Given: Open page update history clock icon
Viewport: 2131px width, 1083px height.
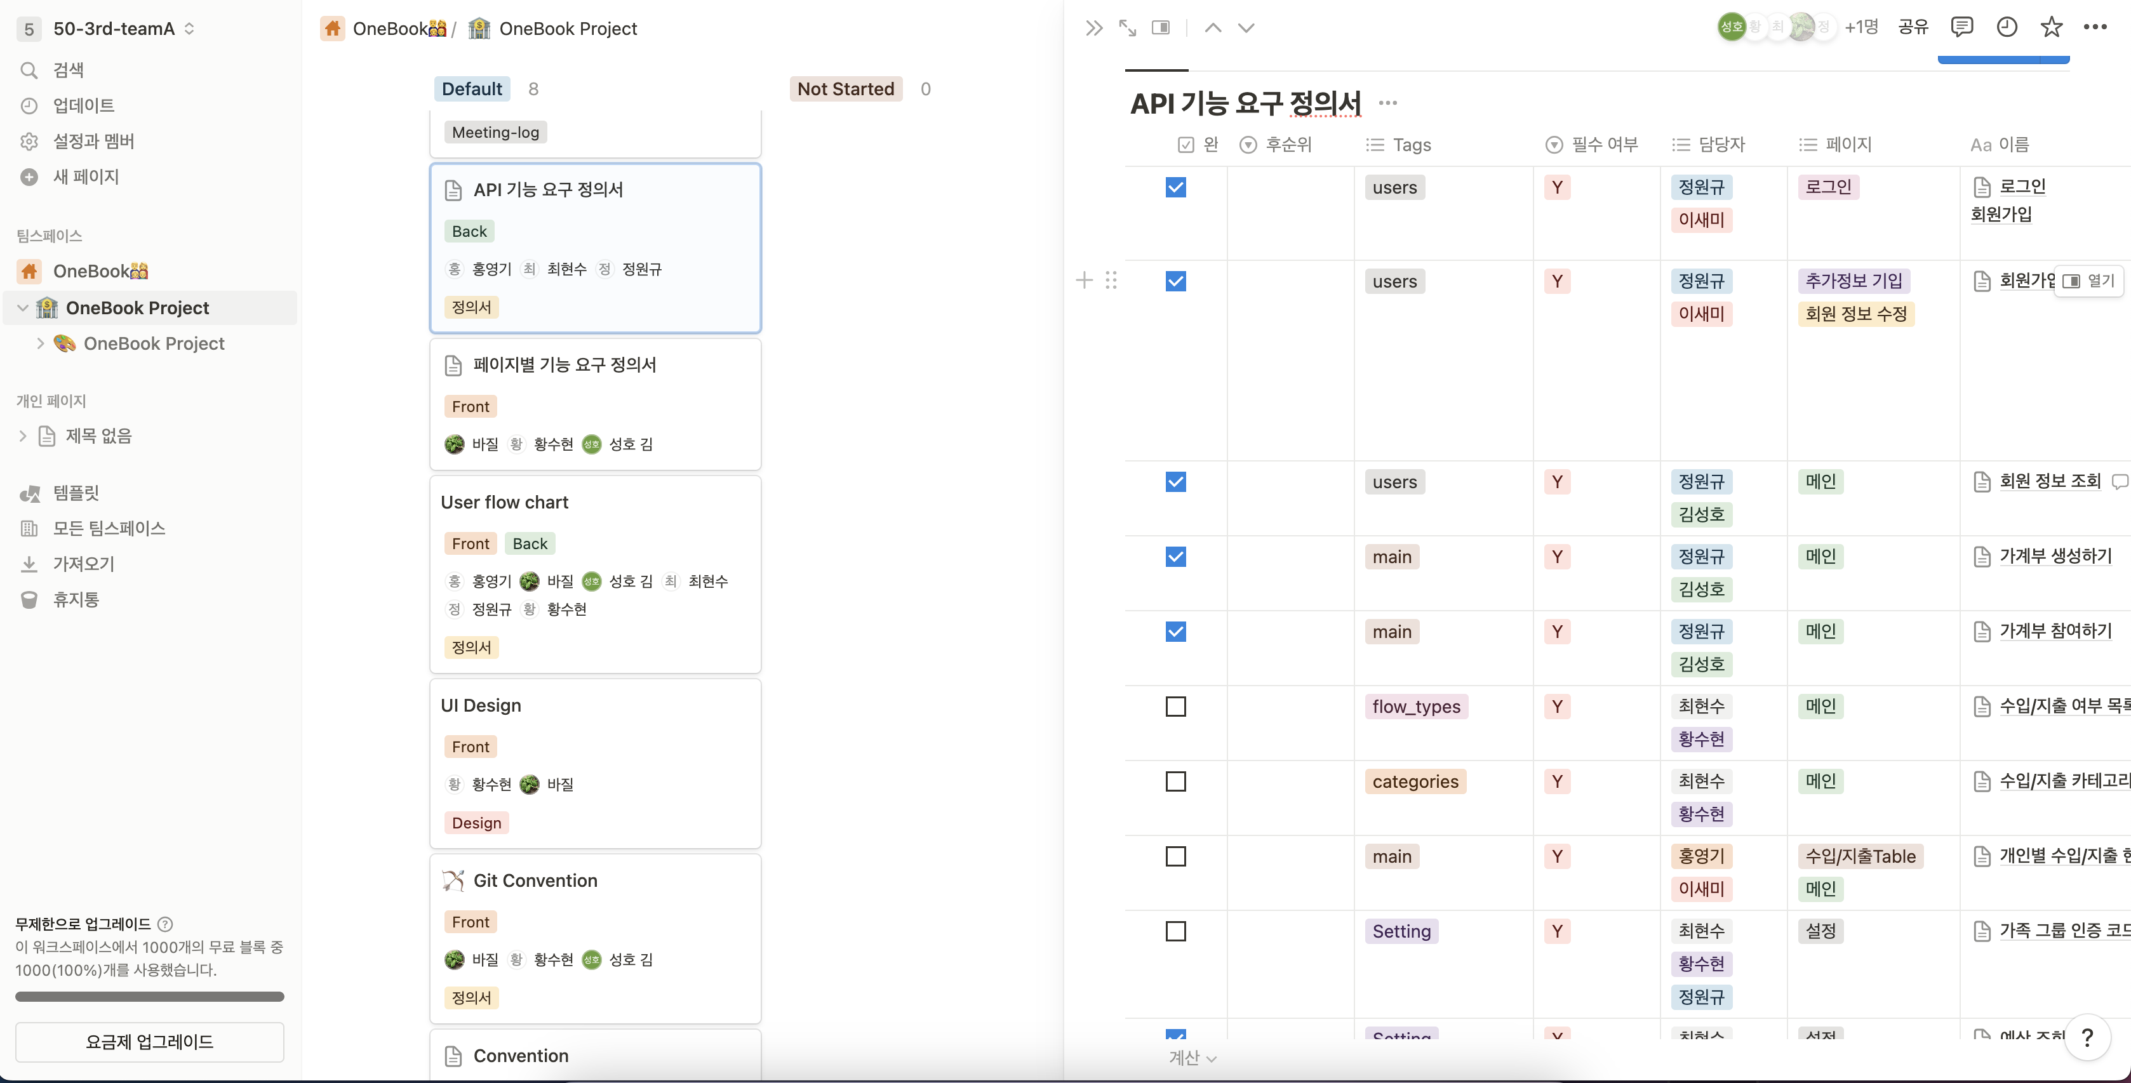Looking at the screenshot, I should (x=2007, y=27).
